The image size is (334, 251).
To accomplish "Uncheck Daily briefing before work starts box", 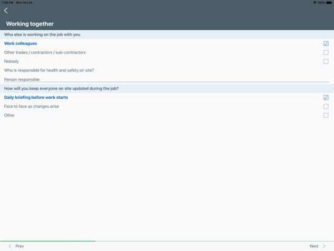I will (326, 98).
